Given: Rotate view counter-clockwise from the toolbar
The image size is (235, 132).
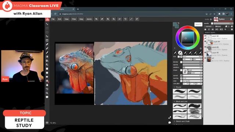Looking at the screenshot, I should coord(125,19).
